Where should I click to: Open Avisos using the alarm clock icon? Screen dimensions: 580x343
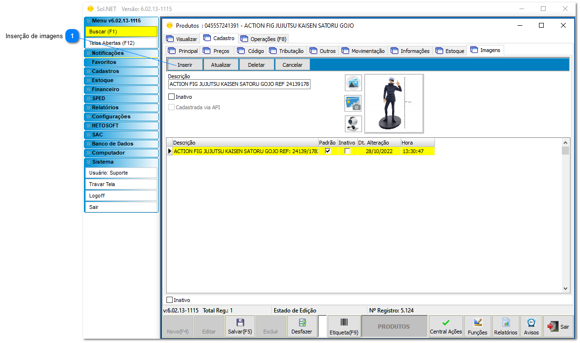(x=531, y=326)
